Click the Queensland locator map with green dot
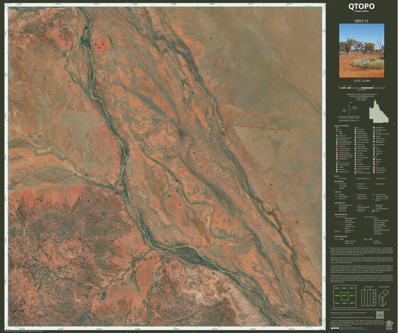Screen dimensions: 398x333 (x=379, y=111)
